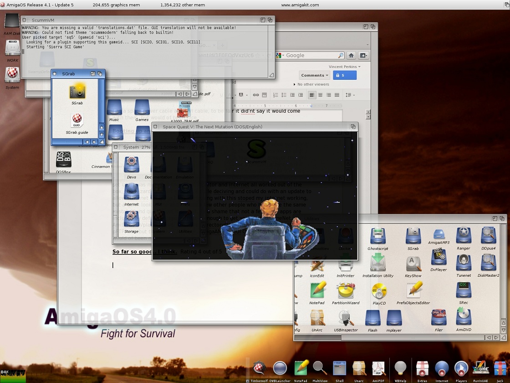Open the Ghostscript drawer icon
510x383 pixels.
tap(377, 236)
